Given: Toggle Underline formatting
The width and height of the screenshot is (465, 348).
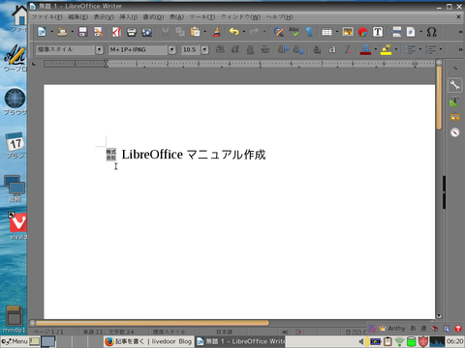Looking at the screenshot, I should coord(250,49).
